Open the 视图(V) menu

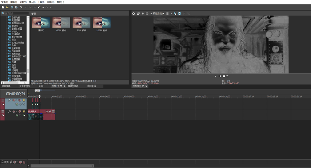pyautogui.click(x=23, y=2)
